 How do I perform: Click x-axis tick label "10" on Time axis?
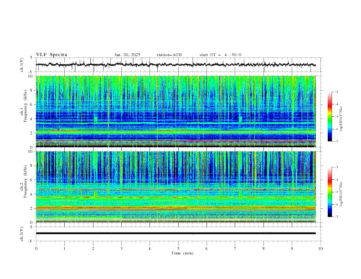[320, 248]
